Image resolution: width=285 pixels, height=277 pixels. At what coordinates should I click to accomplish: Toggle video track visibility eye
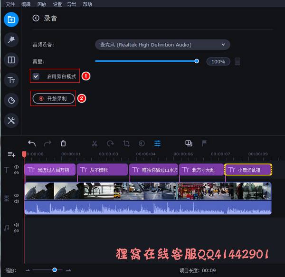17,195
